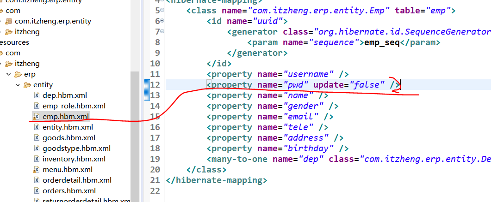Click line number 22 in gutter

(155, 191)
